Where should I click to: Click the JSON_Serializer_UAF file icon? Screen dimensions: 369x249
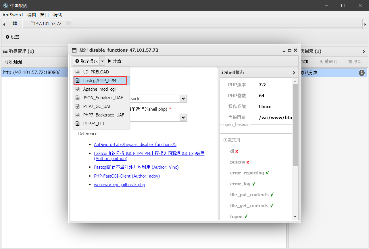point(77,98)
